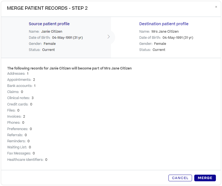Select the Source patient profile heading
This screenshot has height=186, width=222.
pyautogui.click(x=49, y=24)
